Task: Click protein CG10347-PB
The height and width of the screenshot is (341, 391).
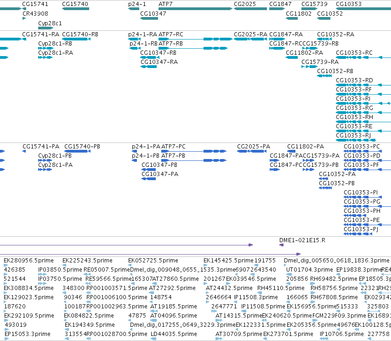Action: coord(148,170)
